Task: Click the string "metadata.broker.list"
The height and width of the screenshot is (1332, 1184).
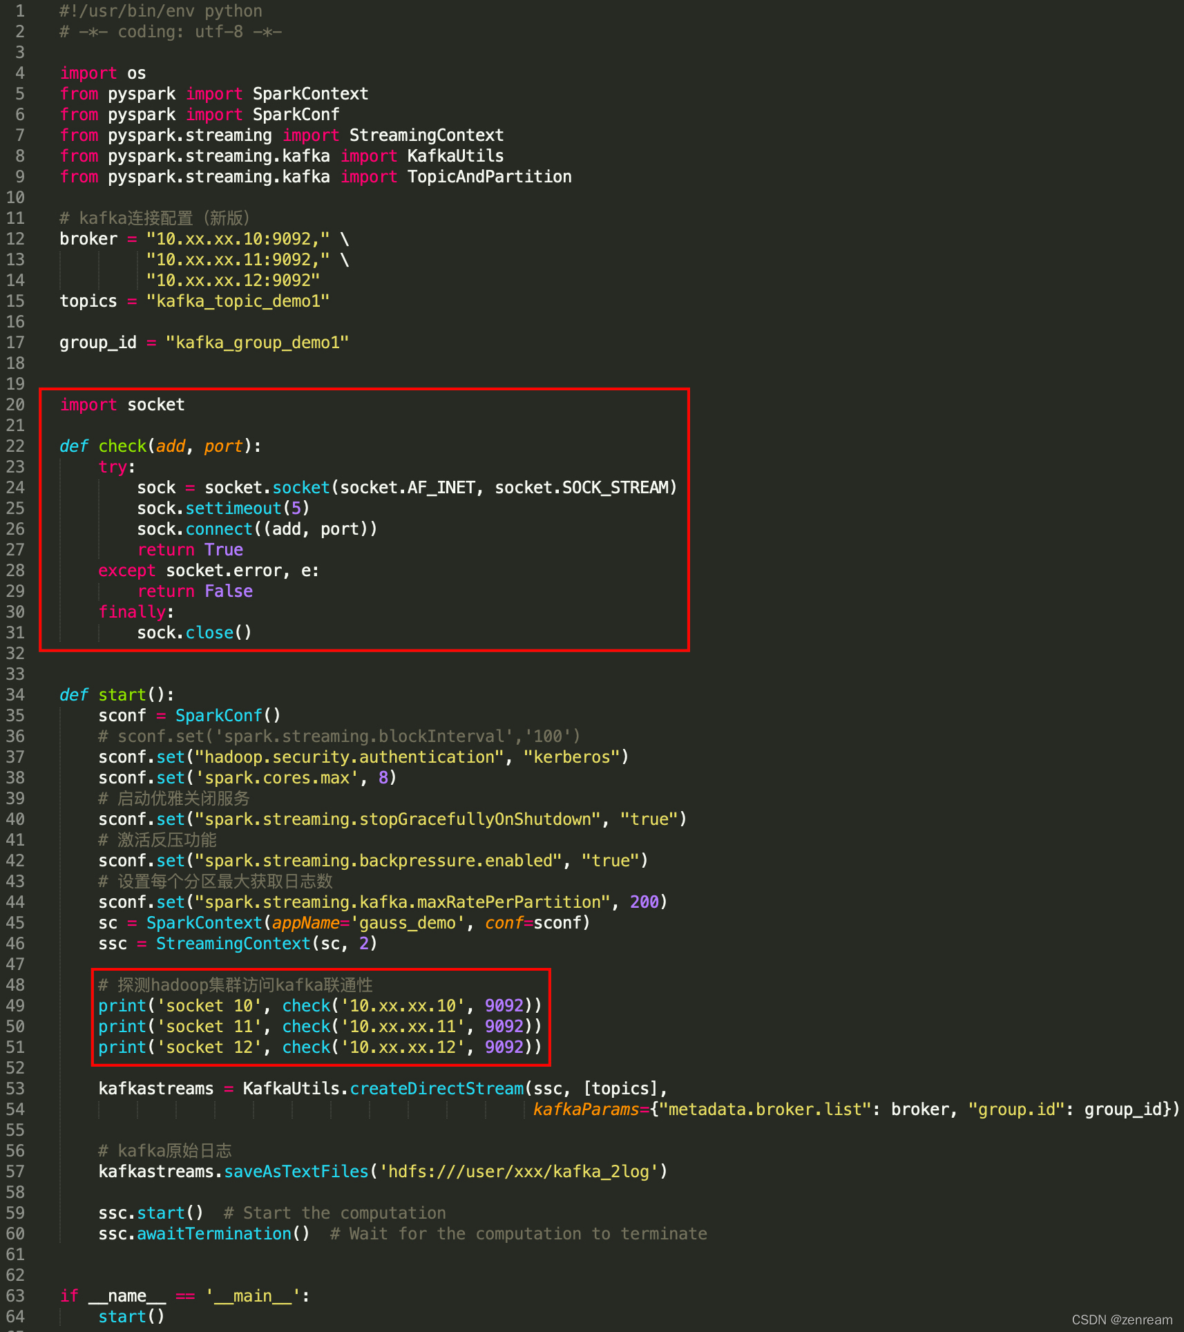Action: pyautogui.click(x=765, y=1110)
